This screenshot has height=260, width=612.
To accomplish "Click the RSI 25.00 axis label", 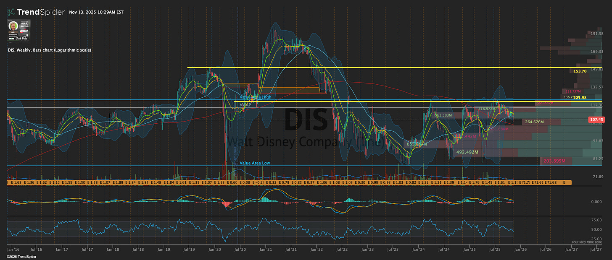I will point(597,239).
